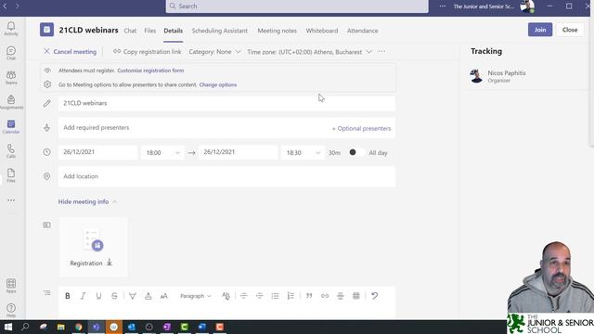Open Files in the left sidebar
Viewport: 594px width, 334px height.
pyautogui.click(x=11, y=175)
